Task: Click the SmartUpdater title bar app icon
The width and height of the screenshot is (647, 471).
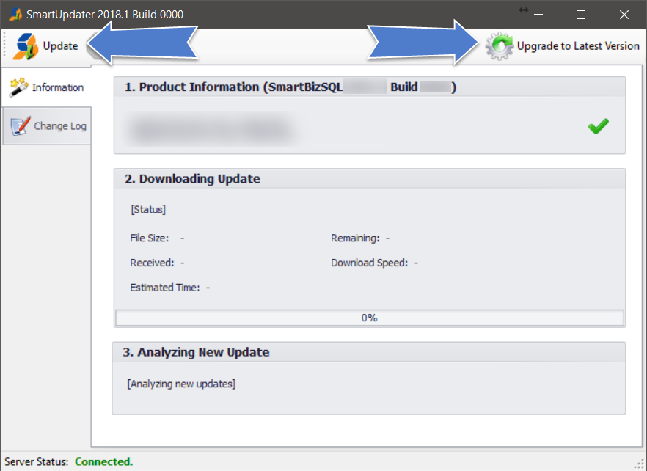Action: click(15, 15)
